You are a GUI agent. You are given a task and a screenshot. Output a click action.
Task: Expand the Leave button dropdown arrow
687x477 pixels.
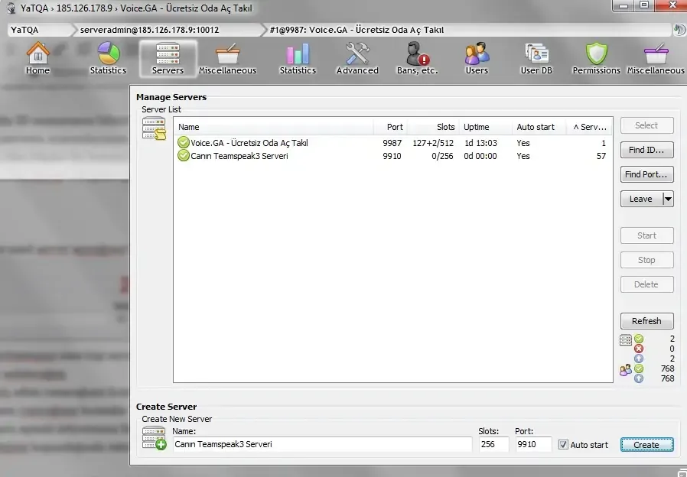point(668,199)
